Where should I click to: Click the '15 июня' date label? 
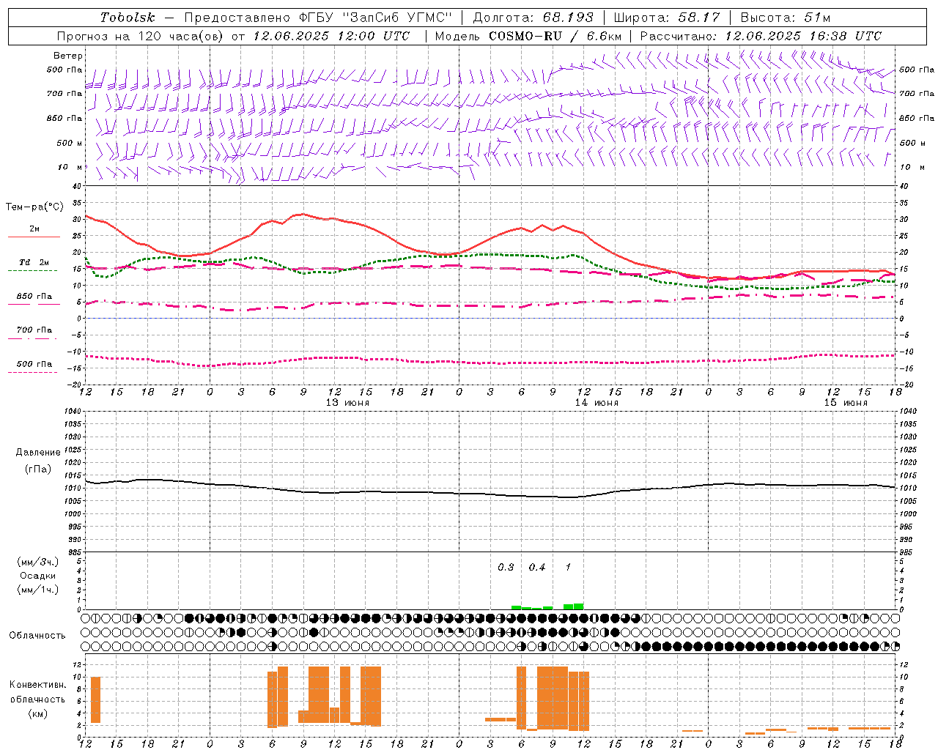[846, 403]
